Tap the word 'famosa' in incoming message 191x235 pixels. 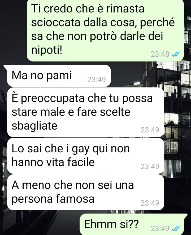[75, 199]
